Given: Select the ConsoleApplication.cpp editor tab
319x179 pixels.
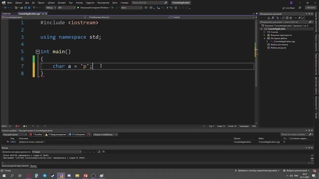Looking at the screenshot, I should pos(29,13).
